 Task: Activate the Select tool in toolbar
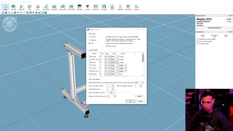click(x=5, y=7)
